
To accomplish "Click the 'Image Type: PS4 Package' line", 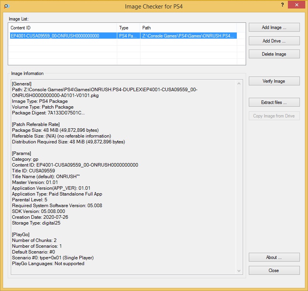I will point(40,101).
